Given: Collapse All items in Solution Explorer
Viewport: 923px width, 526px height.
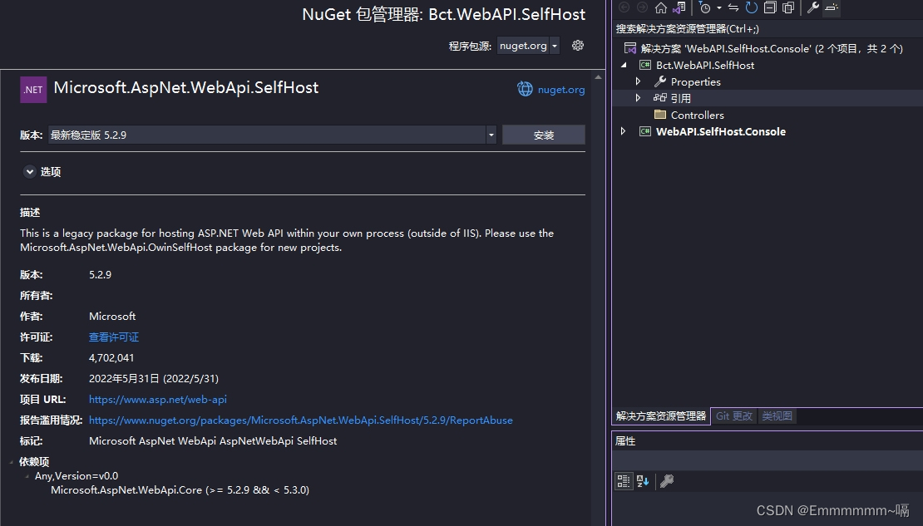Looking at the screenshot, I should (x=771, y=8).
